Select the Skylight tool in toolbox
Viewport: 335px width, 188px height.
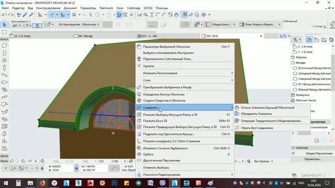pos(4,119)
